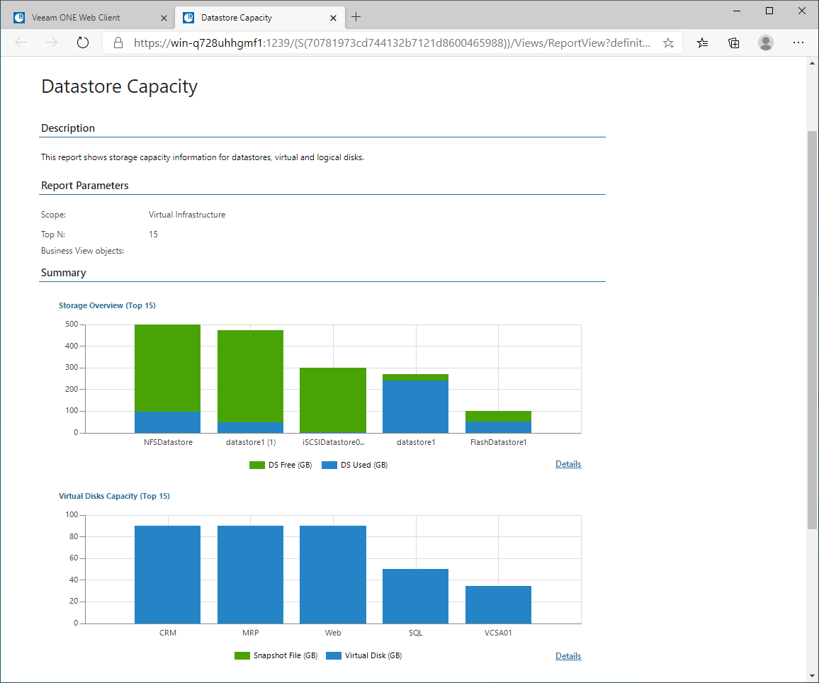Viewport: 819px width, 683px height.
Task: Click the Datastore Capacity page heading
Action: coord(120,86)
